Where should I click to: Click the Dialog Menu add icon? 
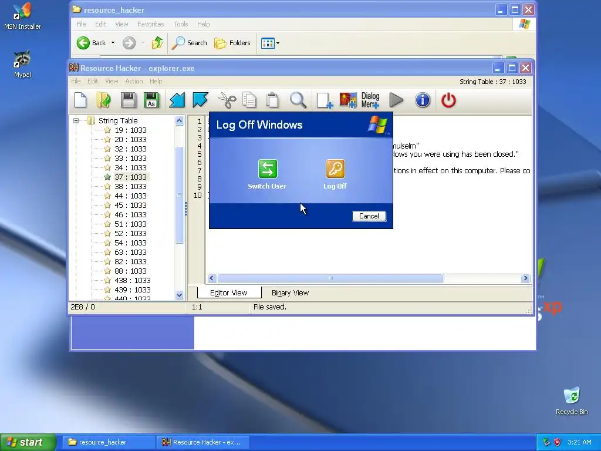pos(370,100)
